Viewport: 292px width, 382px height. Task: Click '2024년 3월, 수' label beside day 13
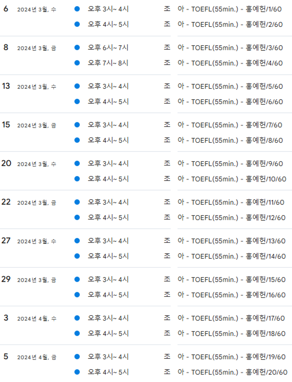coord(37,87)
